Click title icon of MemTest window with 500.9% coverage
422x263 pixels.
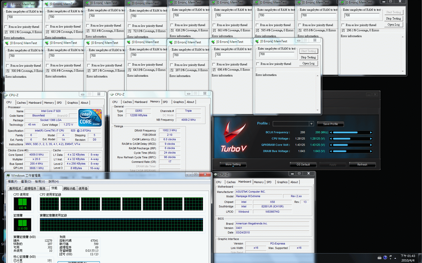tap(7, 43)
